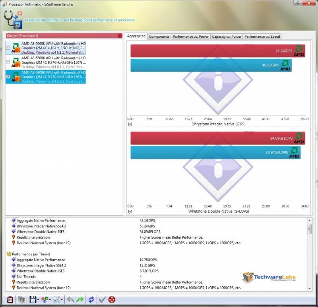Click the "43.1GOPS" aggregate value
318x307 pixels.
tap(147, 221)
